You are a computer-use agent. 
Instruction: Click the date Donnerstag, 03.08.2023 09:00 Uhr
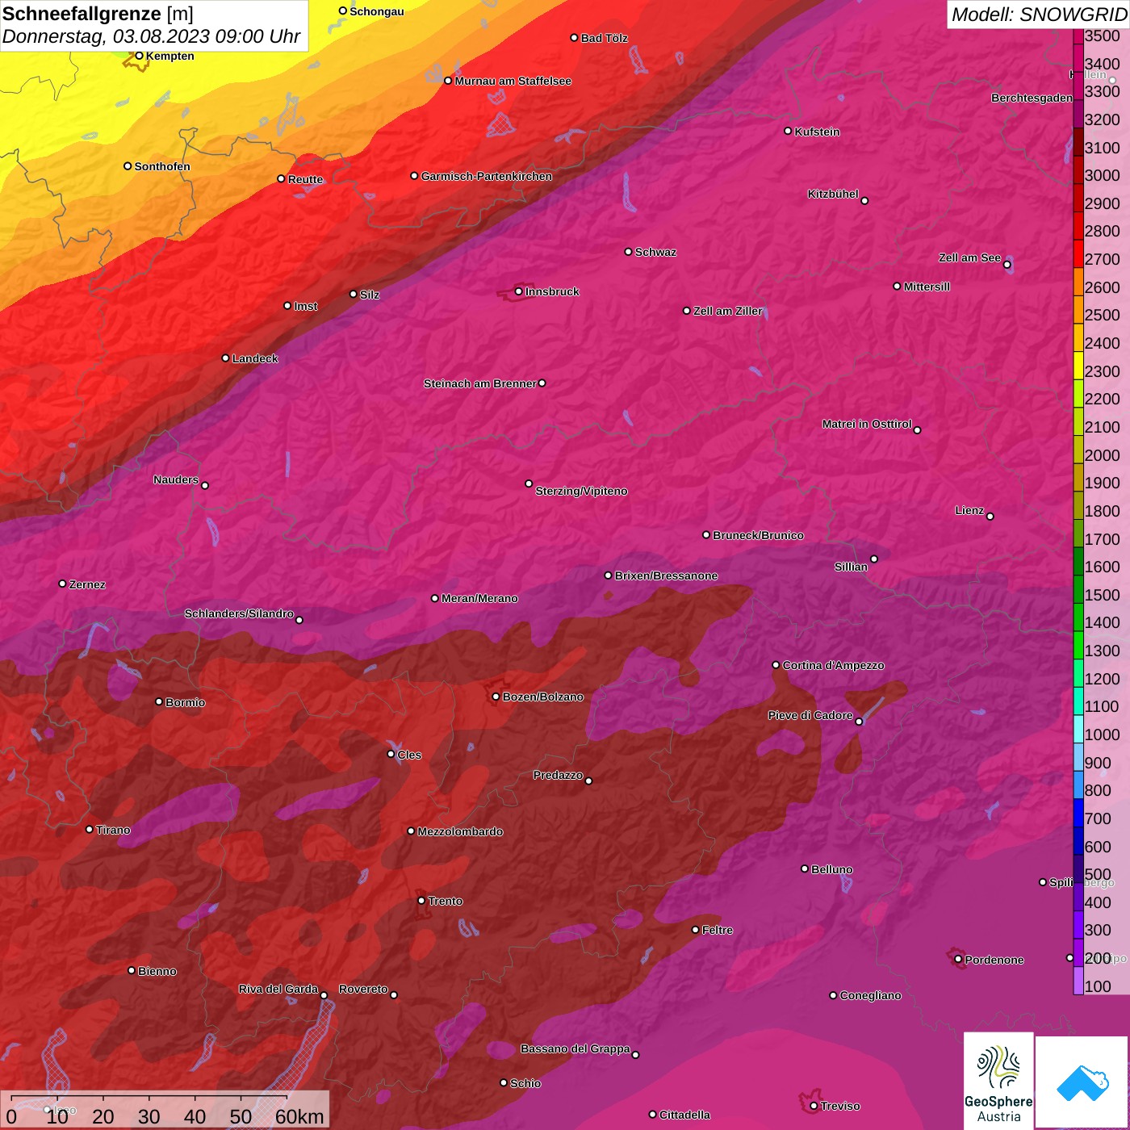click(151, 36)
